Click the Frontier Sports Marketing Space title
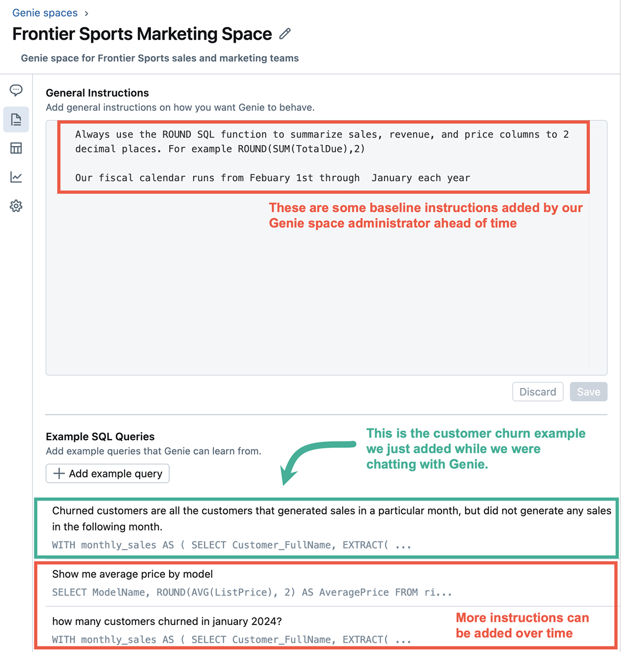 [x=142, y=34]
